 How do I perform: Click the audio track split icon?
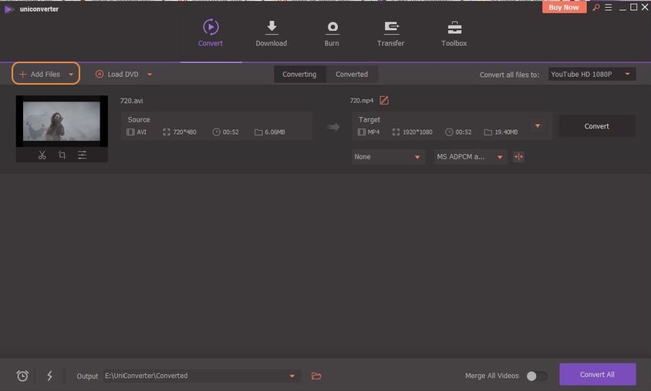point(518,157)
